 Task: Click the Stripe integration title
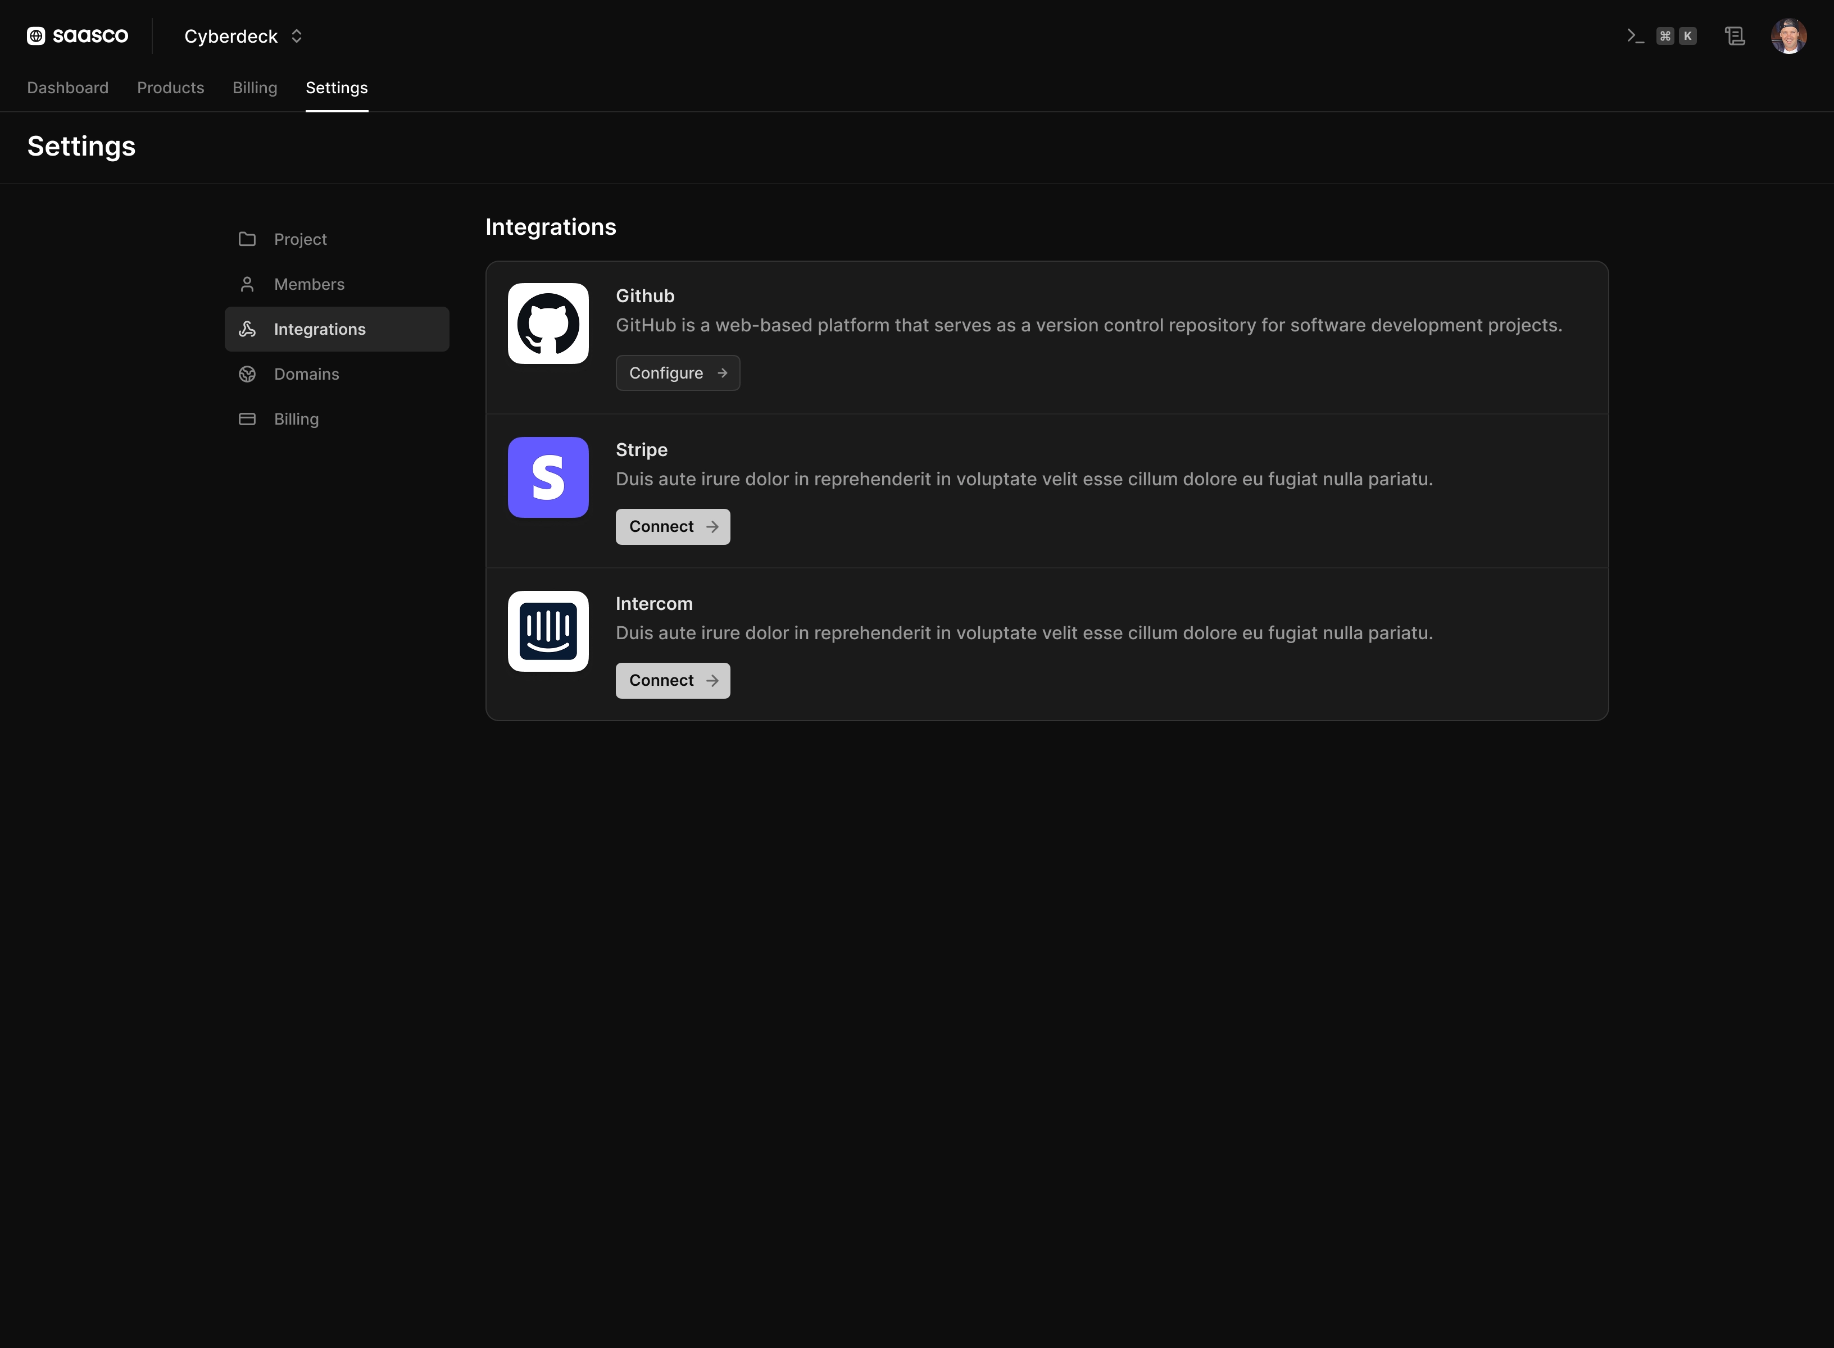click(x=642, y=449)
